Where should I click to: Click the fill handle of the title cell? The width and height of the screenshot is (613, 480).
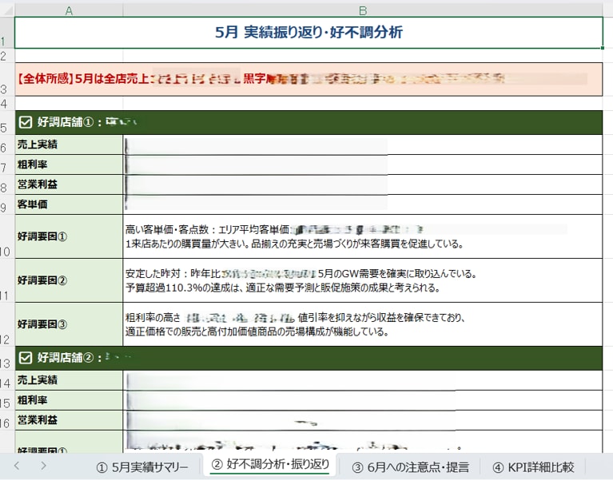coord(603,48)
